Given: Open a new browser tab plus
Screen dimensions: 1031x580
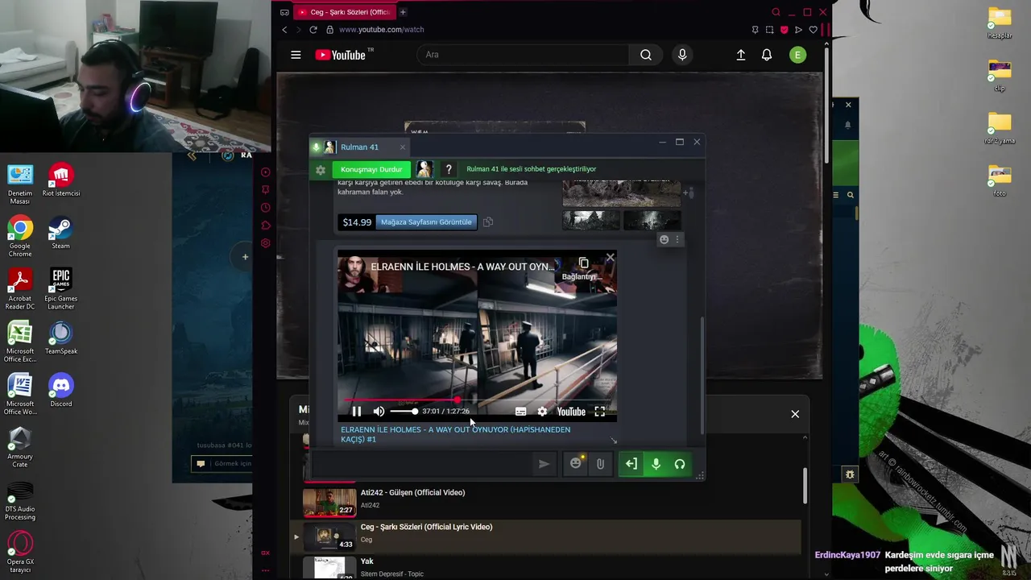Looking at the screenshot, I should [403, 12].
